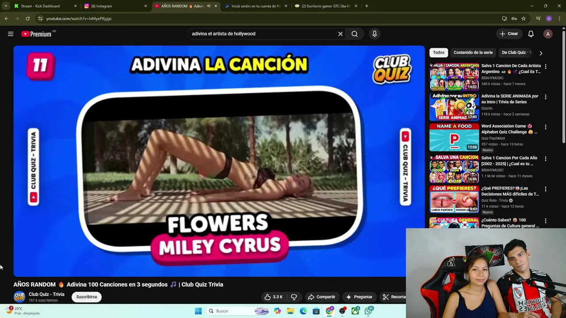Mute the AÑOS RANDOM tab audio
The image size is (566, 318).
(208, 6)
